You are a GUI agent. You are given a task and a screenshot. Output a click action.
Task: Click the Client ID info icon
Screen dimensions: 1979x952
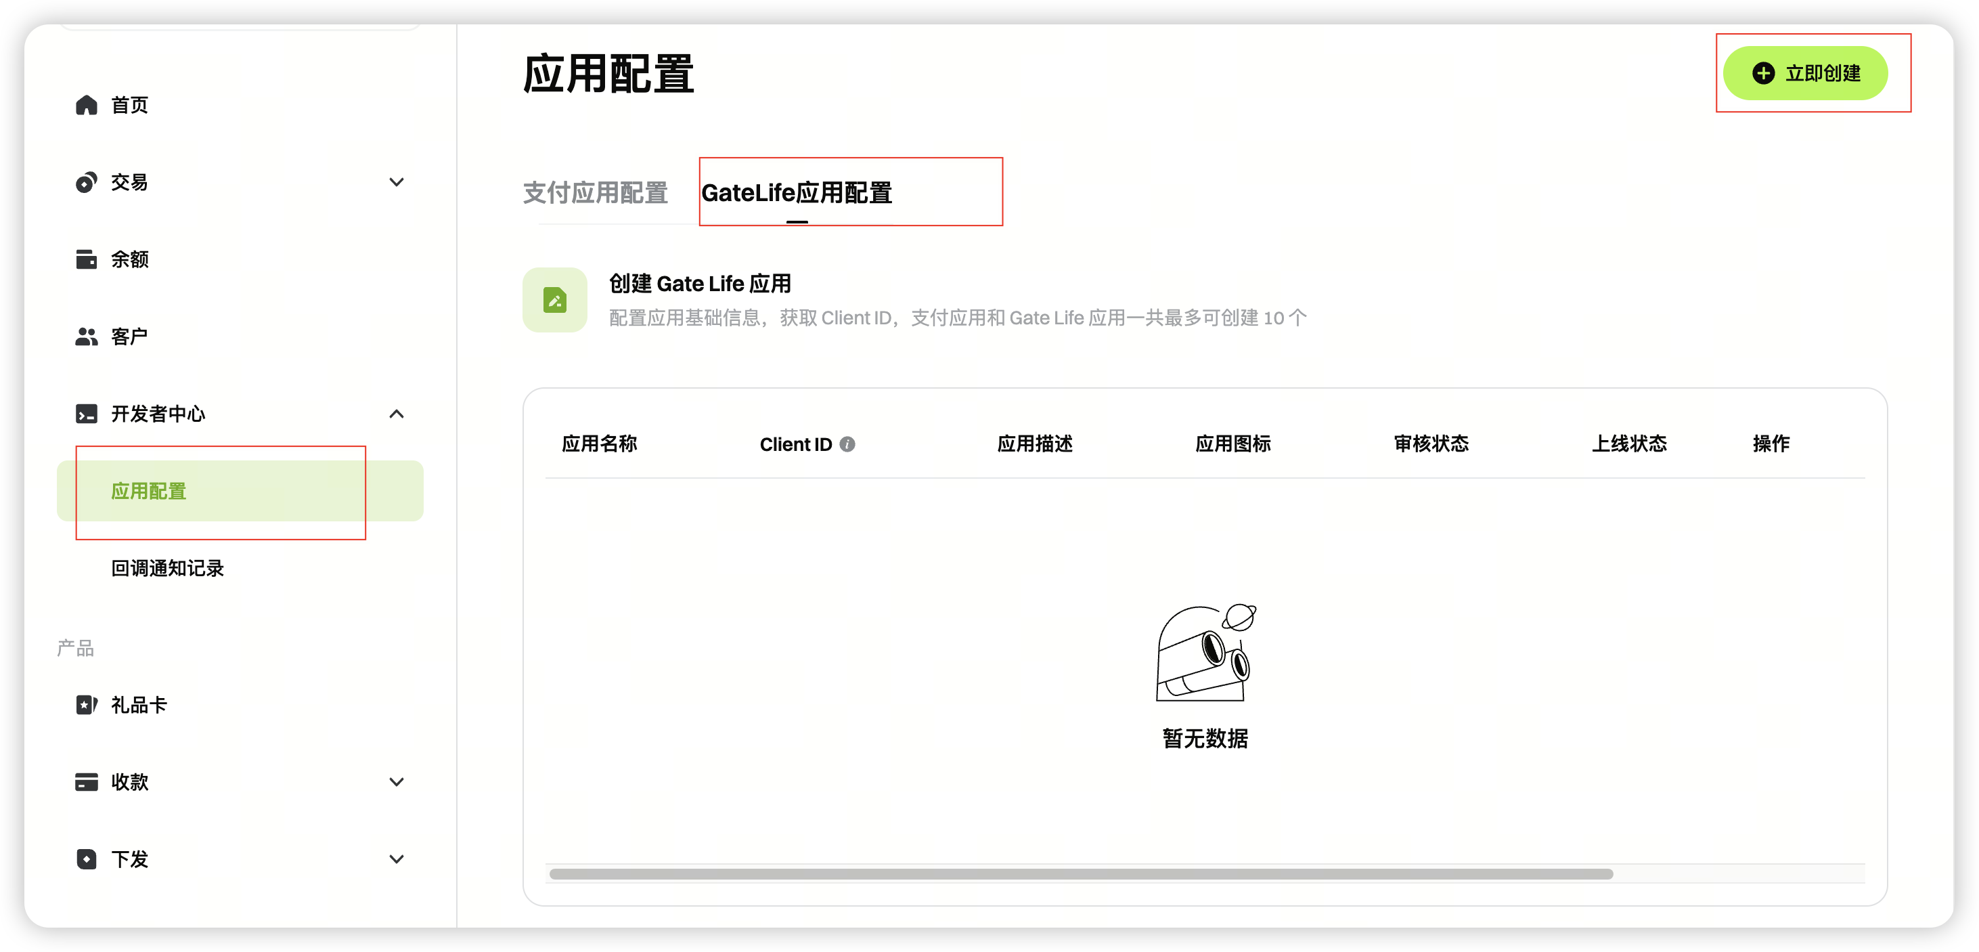pyautogui.click(x=847, y=444)
